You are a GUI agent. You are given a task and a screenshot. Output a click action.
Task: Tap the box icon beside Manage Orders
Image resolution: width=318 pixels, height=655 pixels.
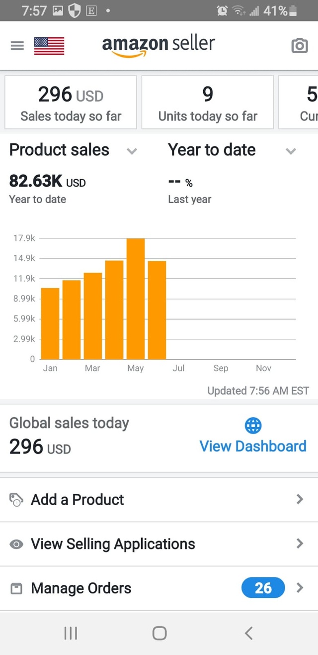pyautogui.click(x=16, y=589)
